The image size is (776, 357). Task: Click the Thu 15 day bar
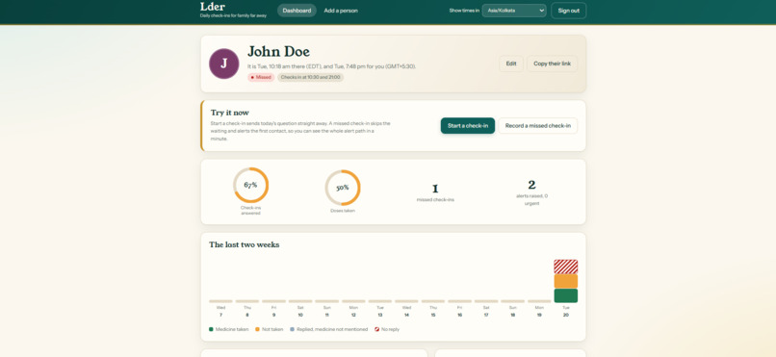click(433, 301)
